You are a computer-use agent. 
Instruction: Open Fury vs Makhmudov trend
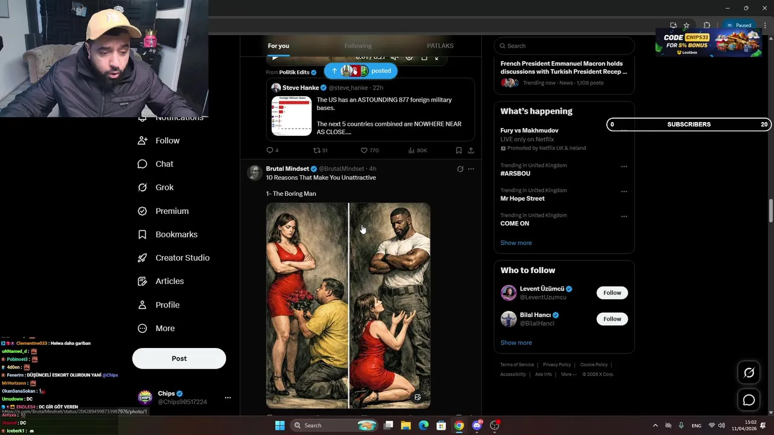[529, 130]
